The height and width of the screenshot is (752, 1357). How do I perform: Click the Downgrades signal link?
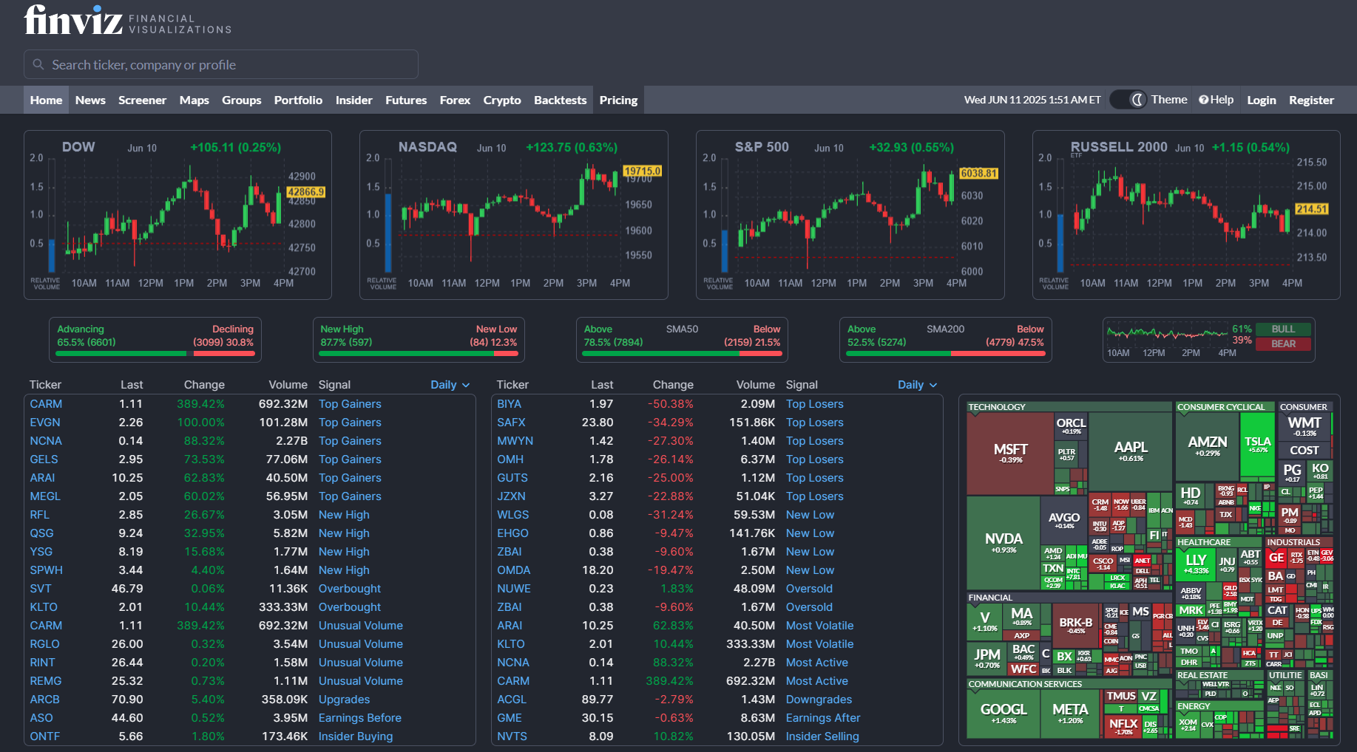pos(819,700)
